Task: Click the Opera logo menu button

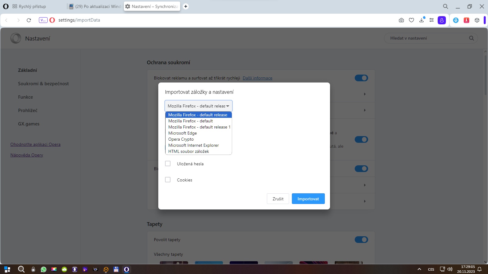Action: tap(6, 6)
